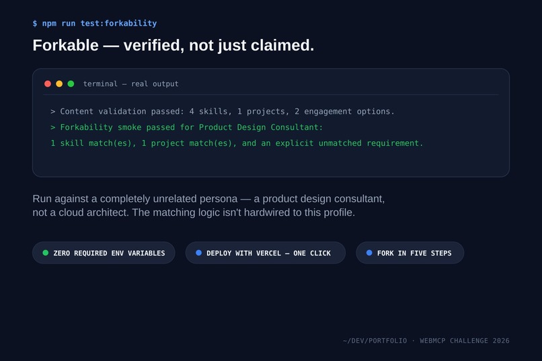Click the 'Run against a completely unrelated persona' sentence
The width and height of the screenshot is (542, 361).
click(208, 199)
